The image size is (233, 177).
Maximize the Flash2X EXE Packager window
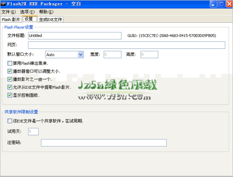[x=221, y=4]
